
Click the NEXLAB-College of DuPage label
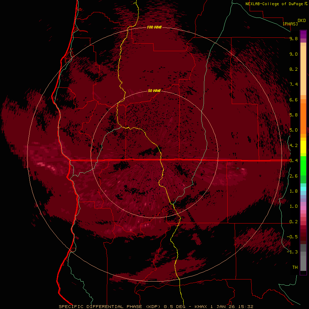(274, 4)
